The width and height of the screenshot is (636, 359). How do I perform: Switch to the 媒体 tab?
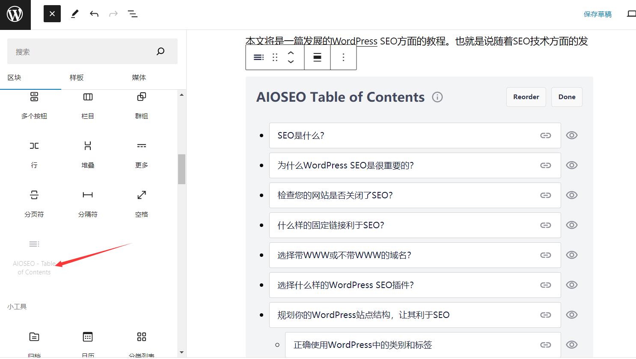pos(139,77)
